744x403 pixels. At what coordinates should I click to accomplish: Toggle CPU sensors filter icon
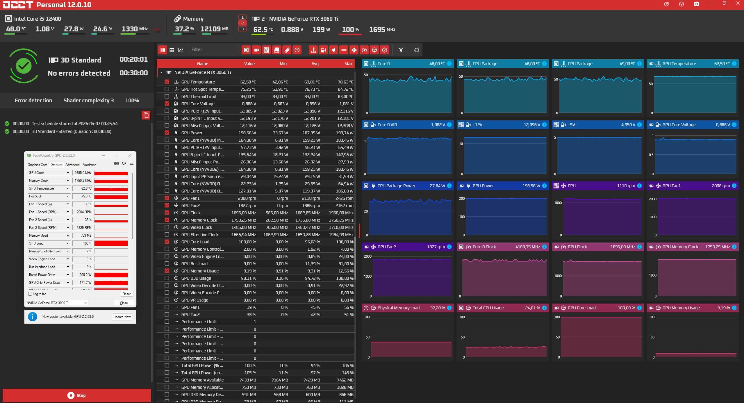(246, 50)
